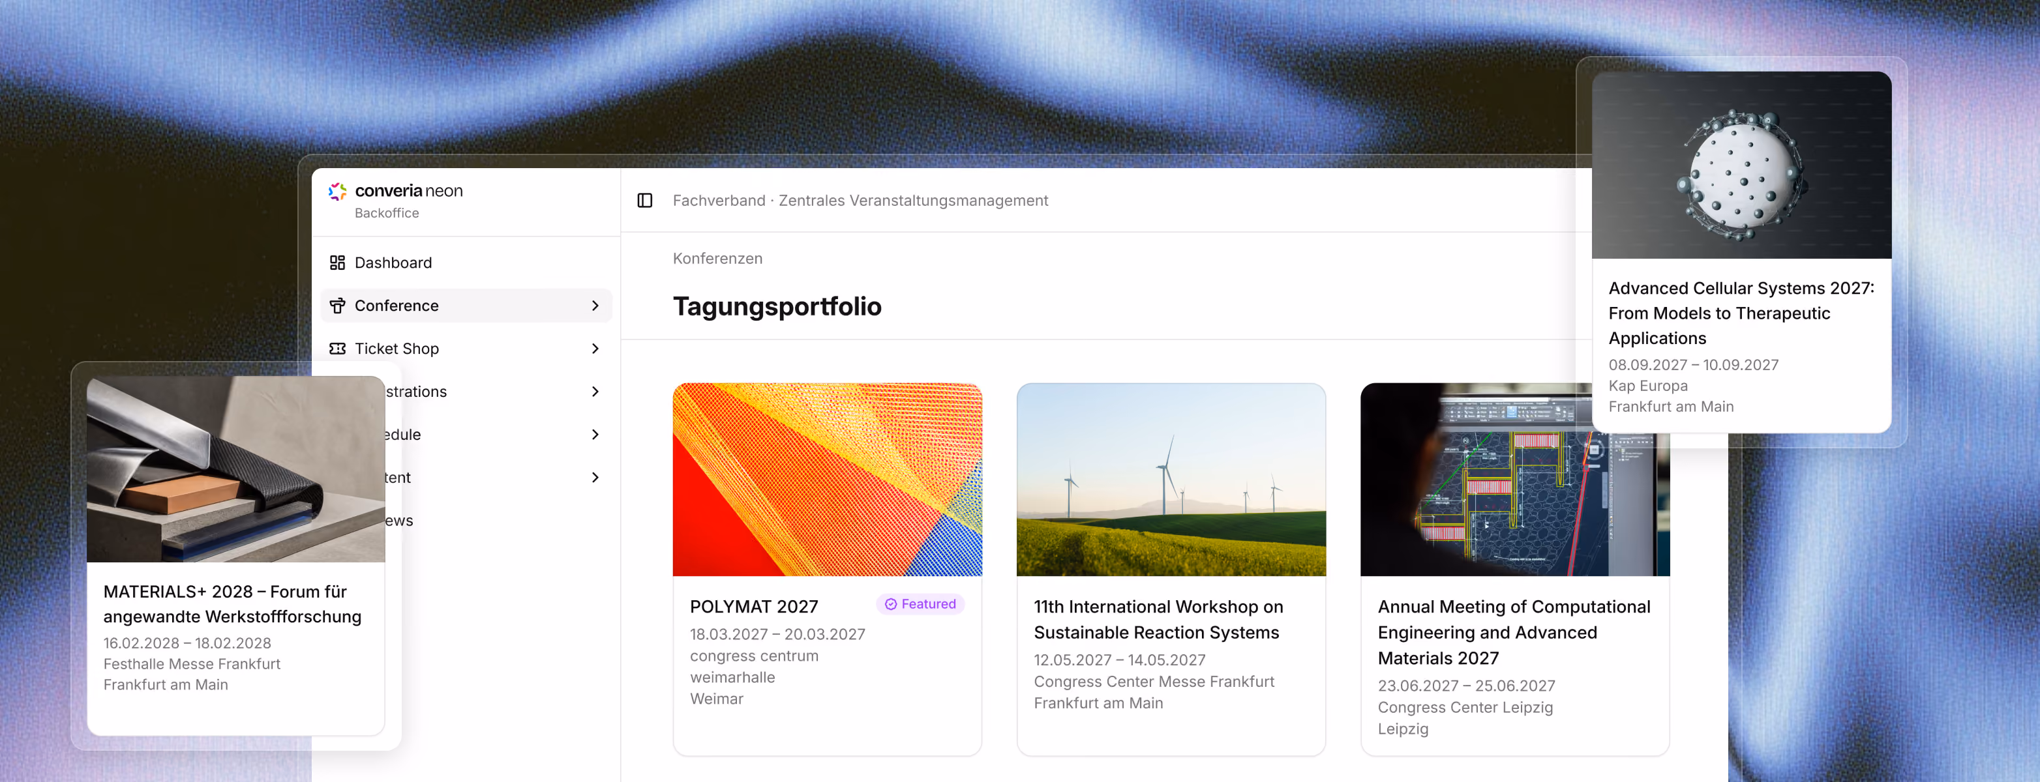Viewport: 2040px width, 782px height.
Task: Select Conference menu item
Action: coord(466,306)
